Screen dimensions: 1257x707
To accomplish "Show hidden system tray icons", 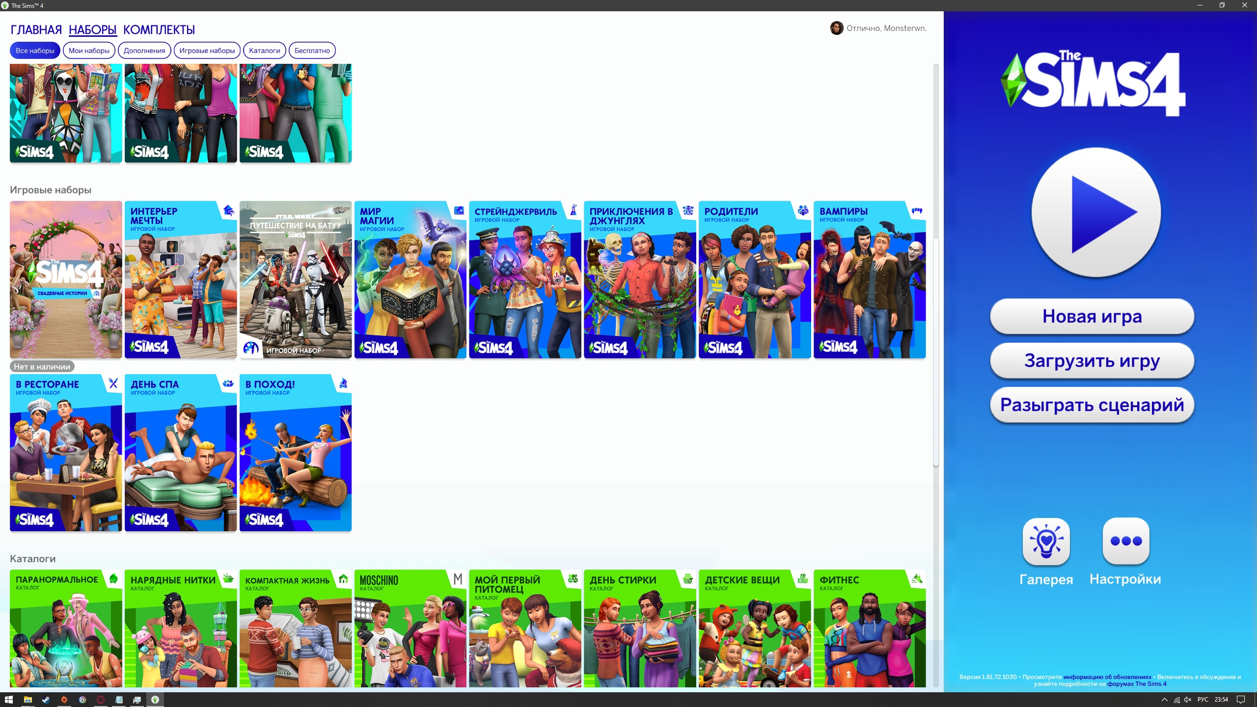I will pyautogui.click(x=1164, y=700).
